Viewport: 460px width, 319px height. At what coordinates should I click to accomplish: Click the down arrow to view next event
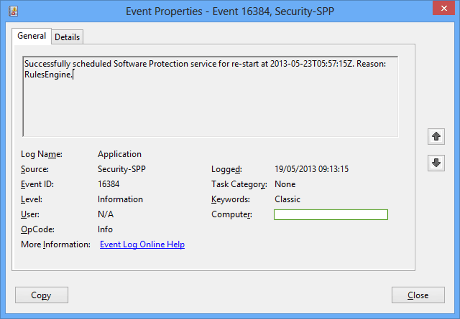click(436, 163)
